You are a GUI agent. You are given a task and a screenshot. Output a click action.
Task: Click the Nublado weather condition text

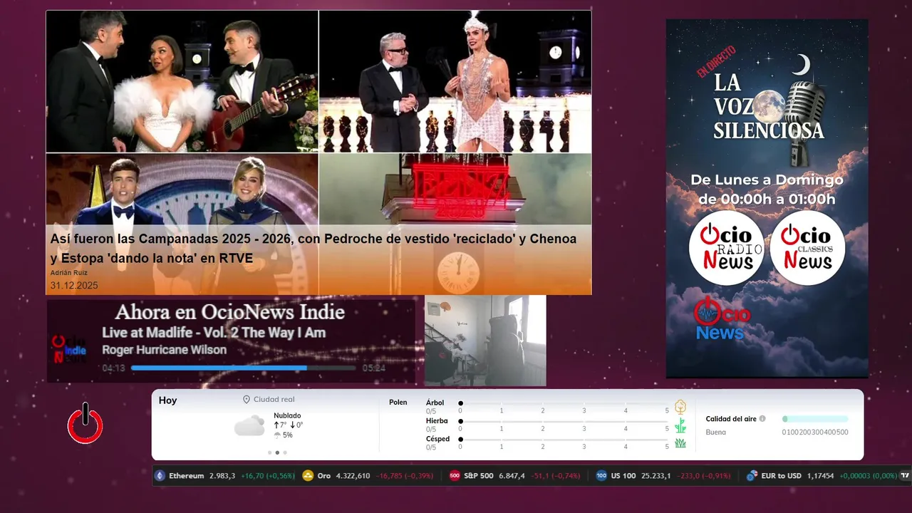[x=287, y=415]
